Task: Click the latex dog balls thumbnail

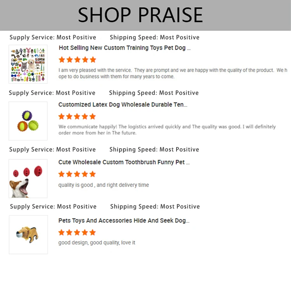Action: tap(28, 121)
